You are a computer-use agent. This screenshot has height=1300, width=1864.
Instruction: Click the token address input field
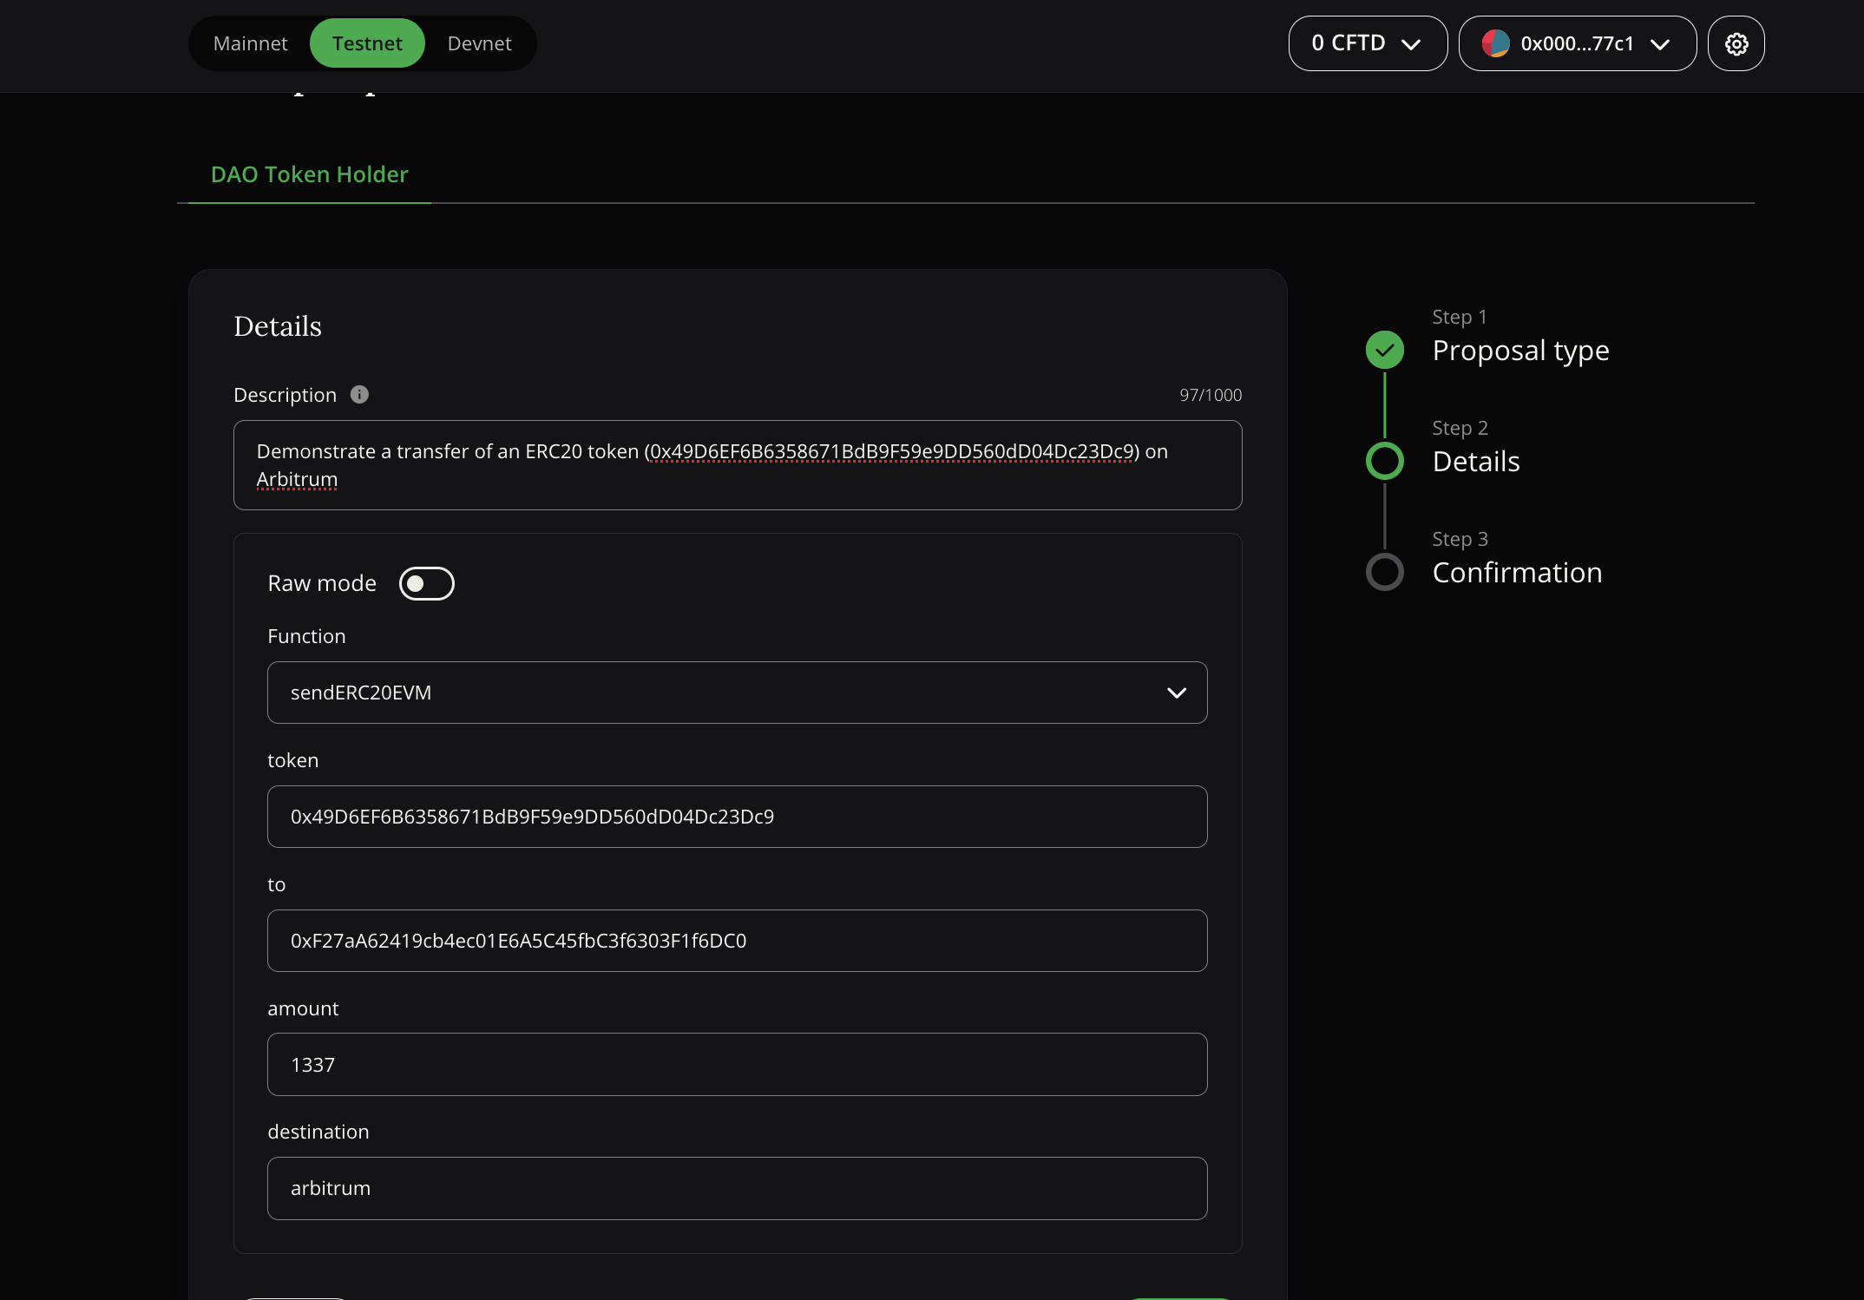pyautogui.click(x=737, y=816)
